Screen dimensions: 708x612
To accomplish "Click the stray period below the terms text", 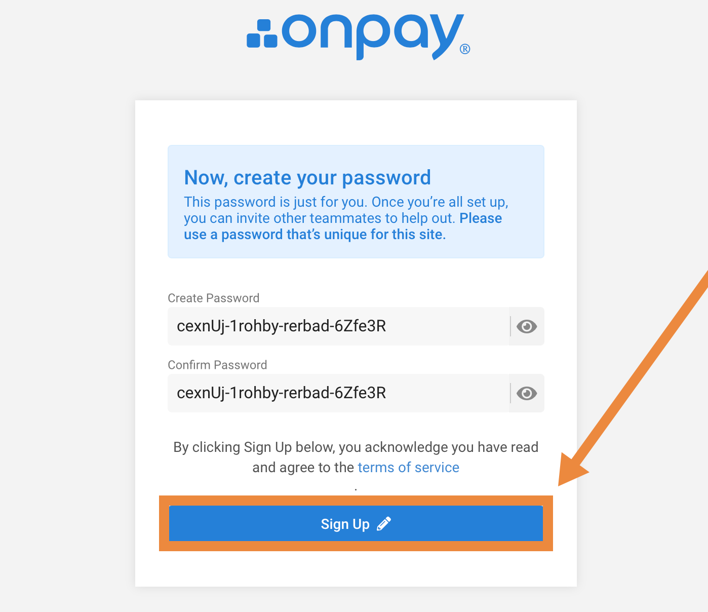I will [356, 489].
